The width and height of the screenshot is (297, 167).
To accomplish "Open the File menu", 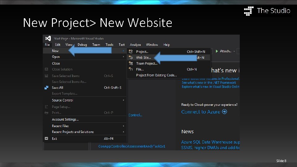I will [47, 45].
